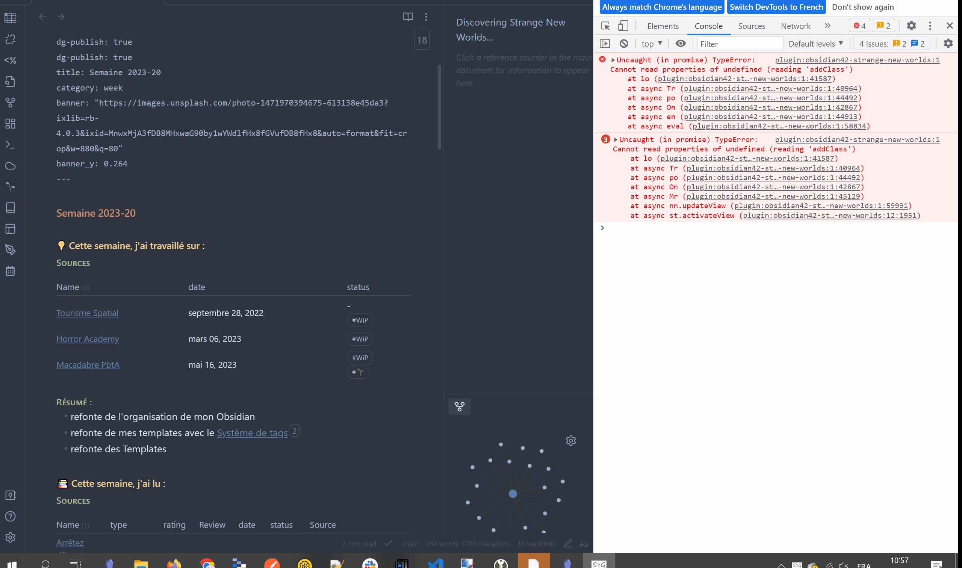Open the Horror Academy note link
The image size is (962, 568).
tap(88, 339)
